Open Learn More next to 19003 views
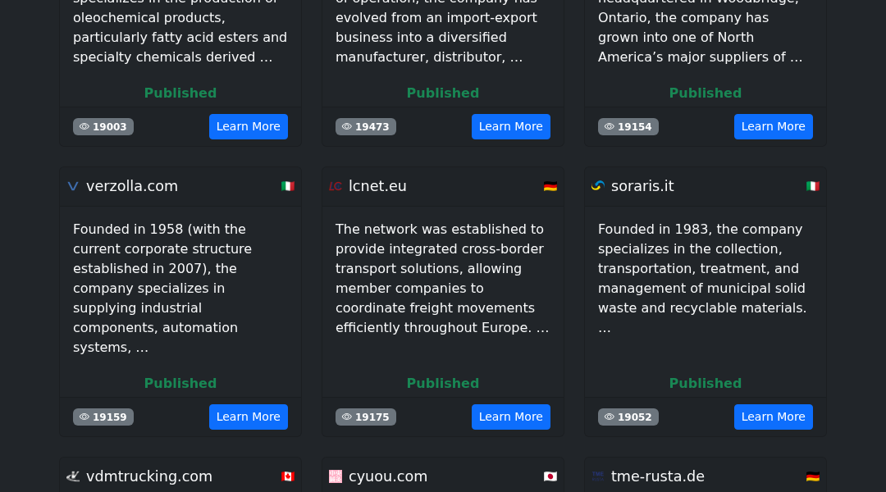 248,126
